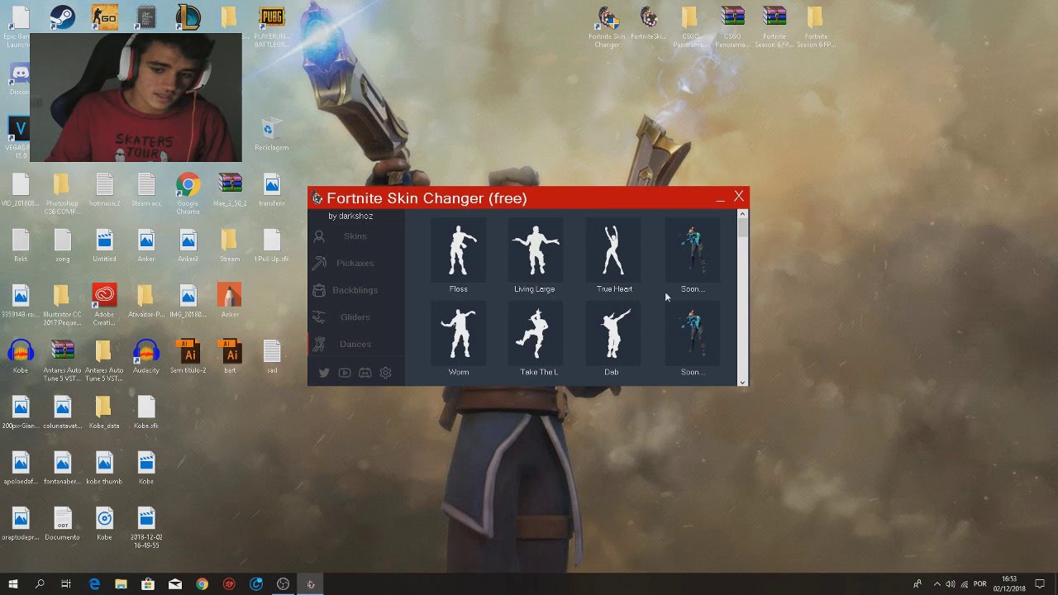Click the dances list scrollbar thumb
Image resolution: width=1058 pixels, height=595 pixels.
tap(742, 229)
